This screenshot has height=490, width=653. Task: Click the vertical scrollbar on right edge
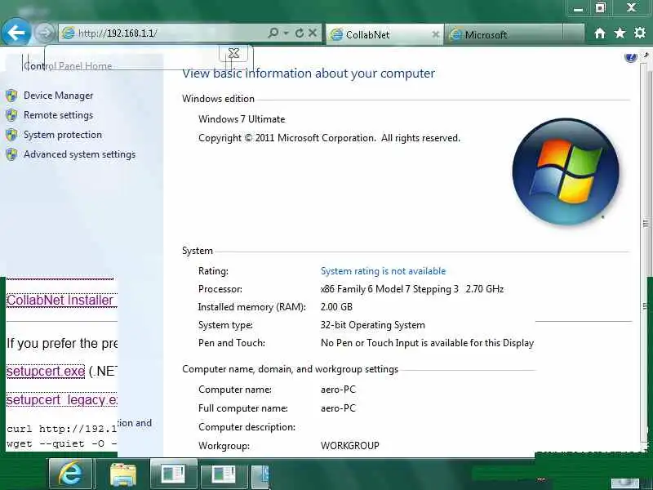646,250
